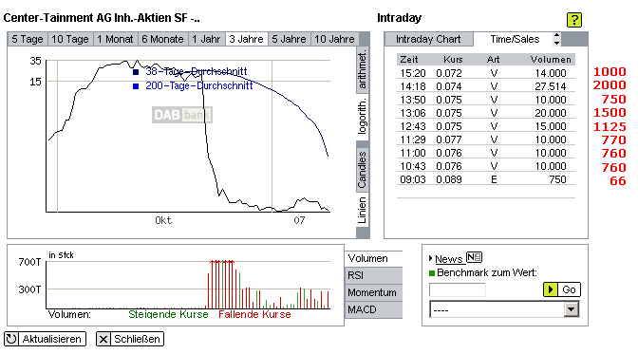Image resolution: width=638 pixels, height=354 pixels.
Task: Switch chart style to Candles
Action: tap(362, 169)
